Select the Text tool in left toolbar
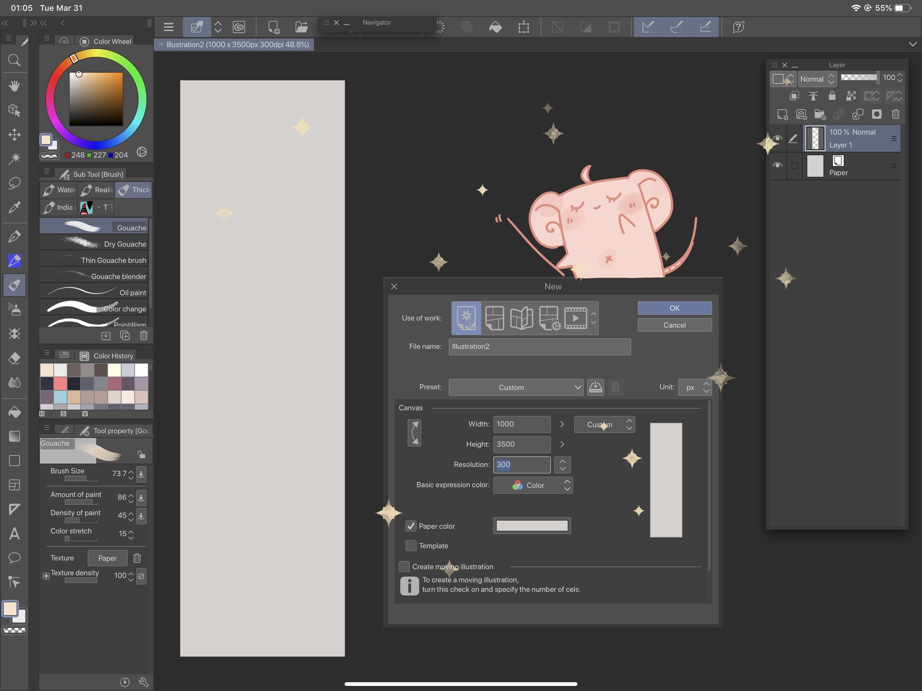Viewport: 922px width, 691px height. coord(15,533)
